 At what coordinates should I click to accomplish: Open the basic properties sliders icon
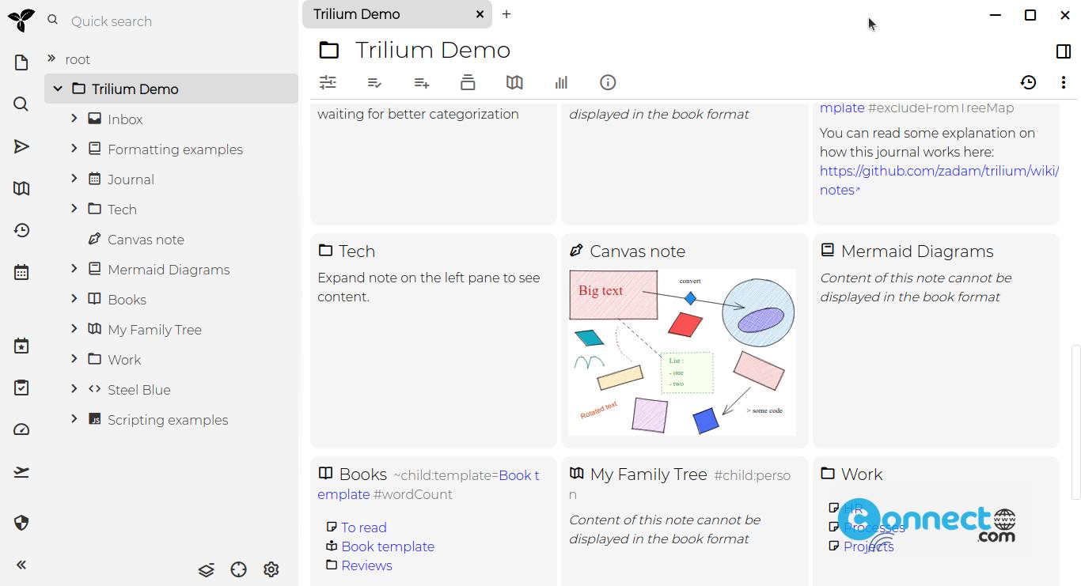tap(328, 82)
